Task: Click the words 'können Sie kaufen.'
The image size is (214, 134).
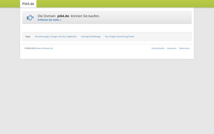Action: [85, 16]
